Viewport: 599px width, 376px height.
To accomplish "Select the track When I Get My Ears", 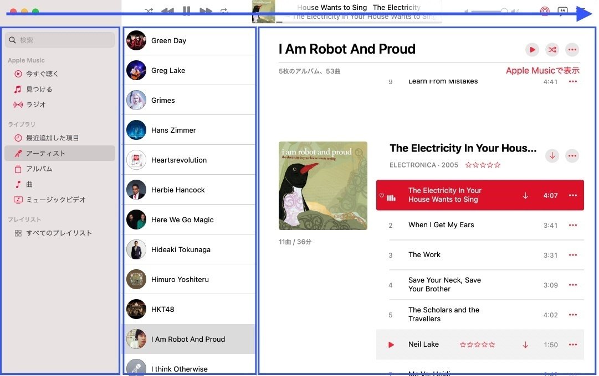I will click(480, 225).
